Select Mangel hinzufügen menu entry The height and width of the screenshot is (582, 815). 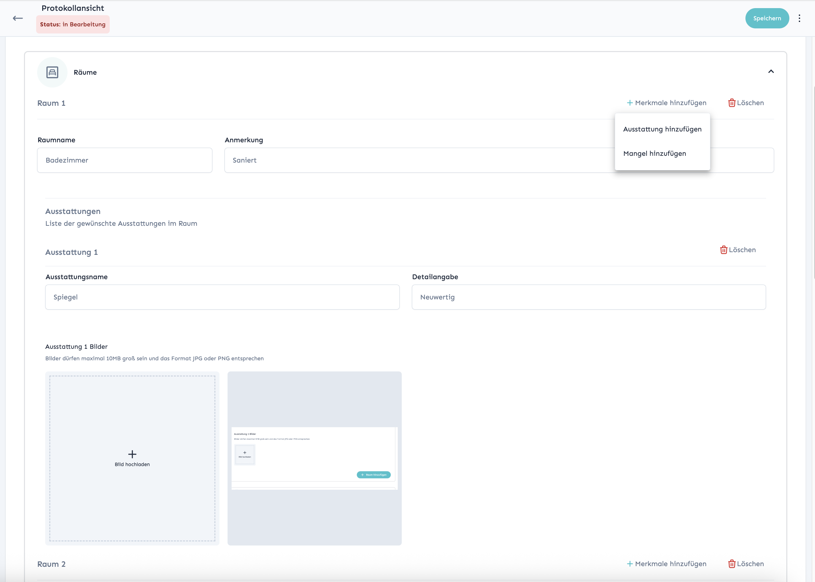[x=654, y=153]
